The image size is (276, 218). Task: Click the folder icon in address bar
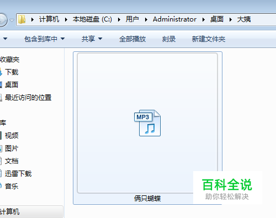[x=22, y=19]
